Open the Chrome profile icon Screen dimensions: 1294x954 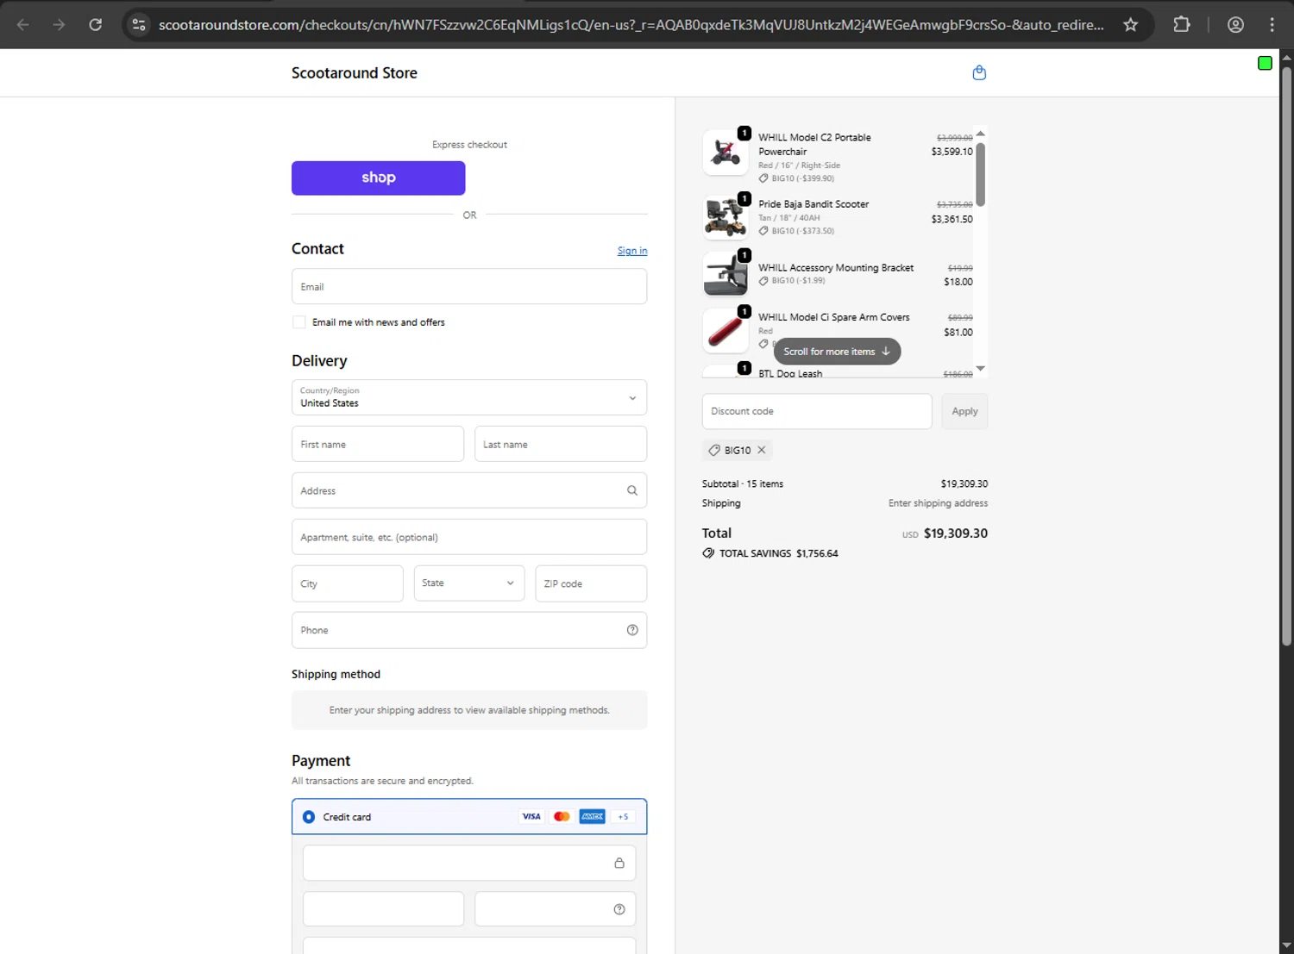point(1235,25)
